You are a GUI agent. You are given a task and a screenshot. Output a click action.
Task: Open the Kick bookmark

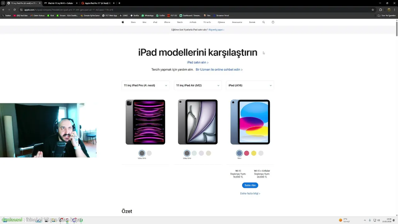pyautogui.click(x=51, y=15)
